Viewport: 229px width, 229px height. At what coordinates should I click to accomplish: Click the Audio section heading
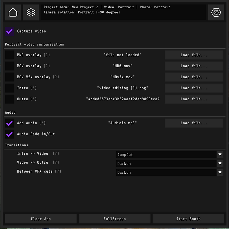tap(10, 112)
